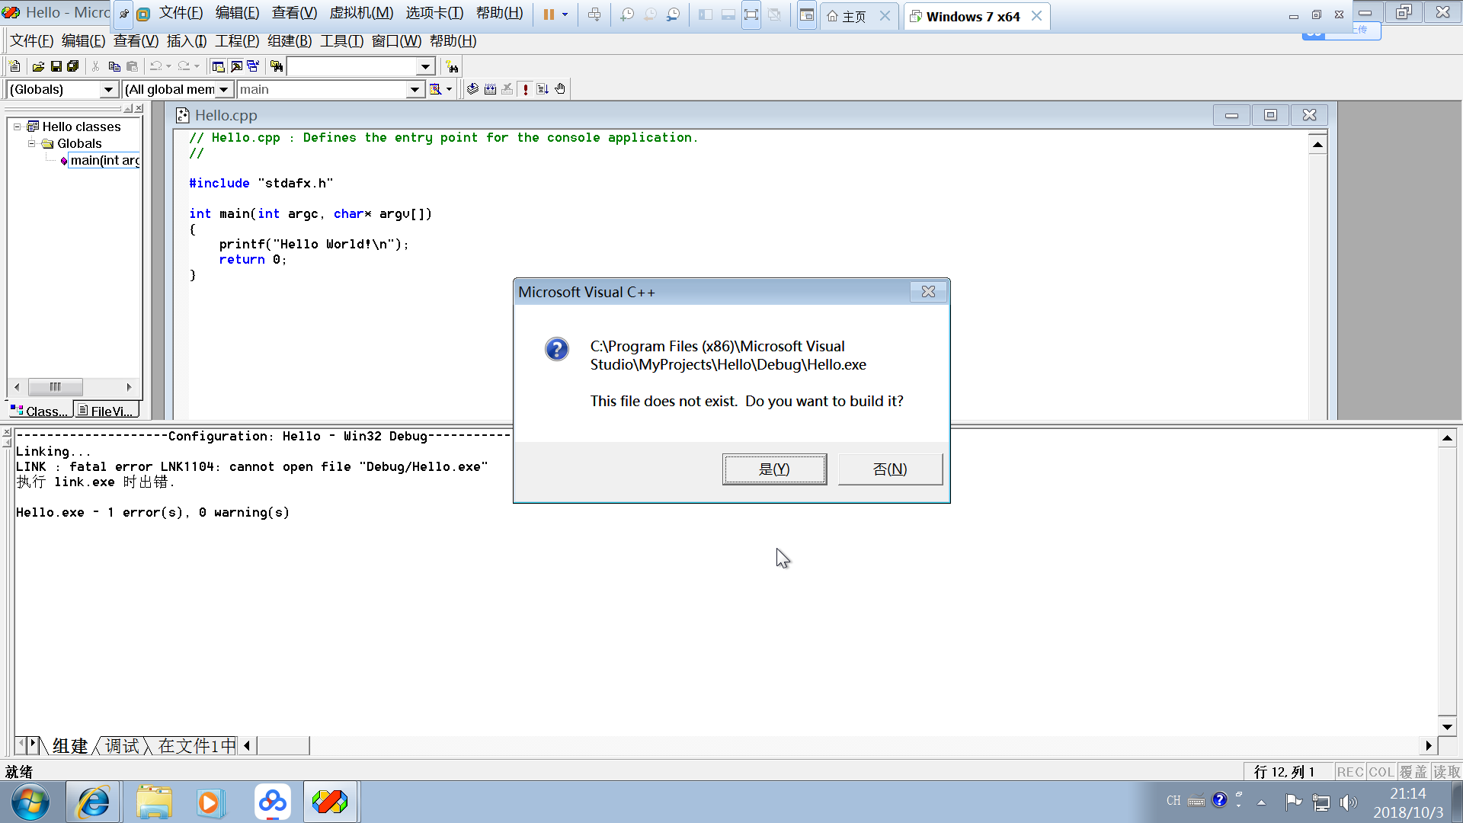Open the Find text combo box dropdown
The width and height of the screenshot is (1463, 823).
click(x=426, y=67)
